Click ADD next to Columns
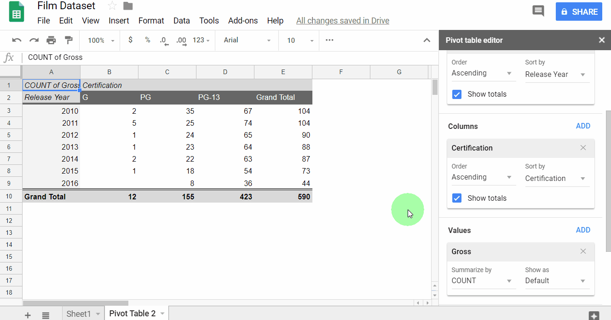611x320 pixels. pos(583,126)
